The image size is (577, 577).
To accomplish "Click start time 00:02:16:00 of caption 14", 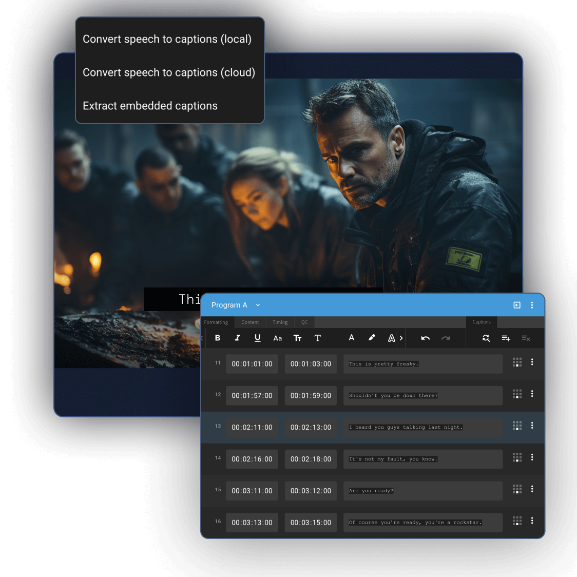I will [x=252, y=459].
